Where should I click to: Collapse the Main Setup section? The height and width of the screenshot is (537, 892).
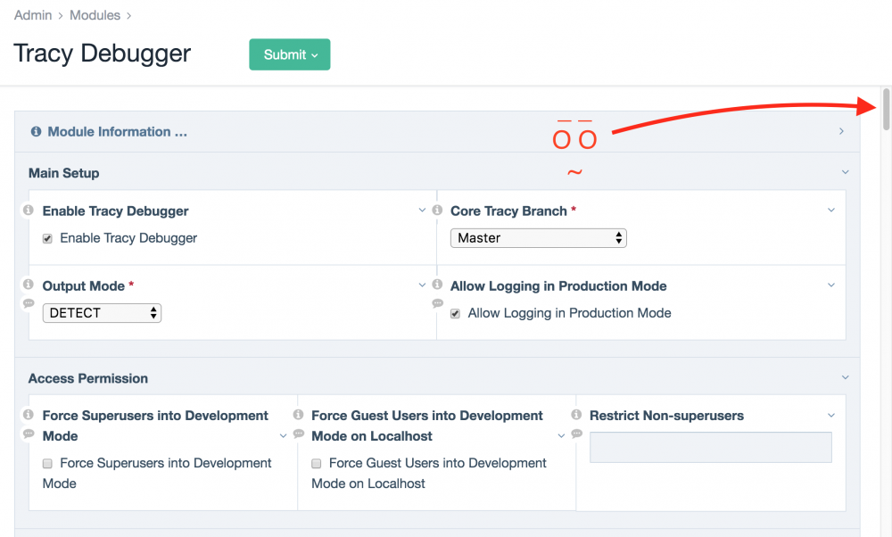pos(845,173)
